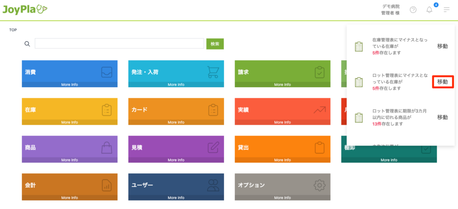Click the pencil edit icon on 見積

(213, 147)
